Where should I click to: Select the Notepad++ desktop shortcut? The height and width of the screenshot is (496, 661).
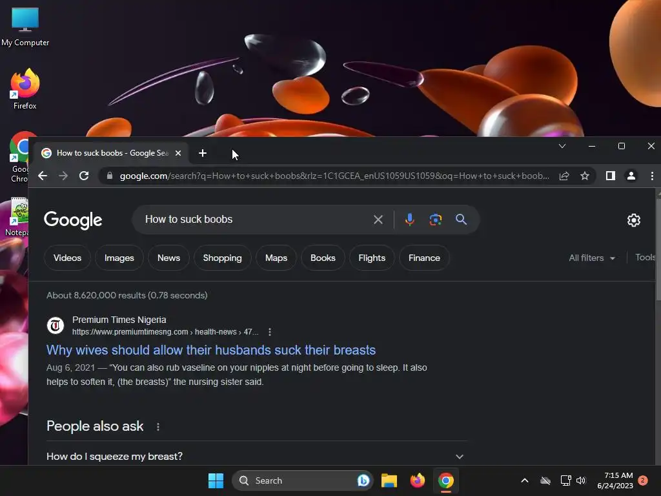tap(17, 217)
